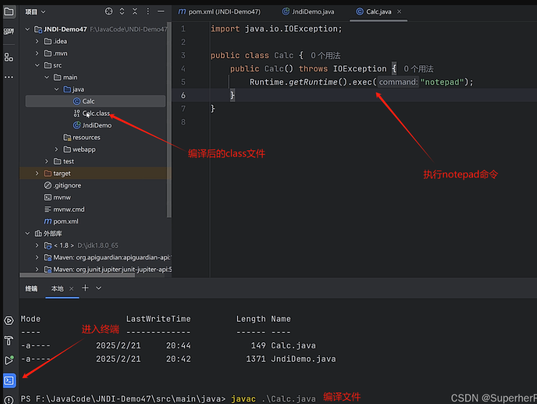Open project panel options menu
The width and height of the screenshot is (537, 404).
click(148, 11)
